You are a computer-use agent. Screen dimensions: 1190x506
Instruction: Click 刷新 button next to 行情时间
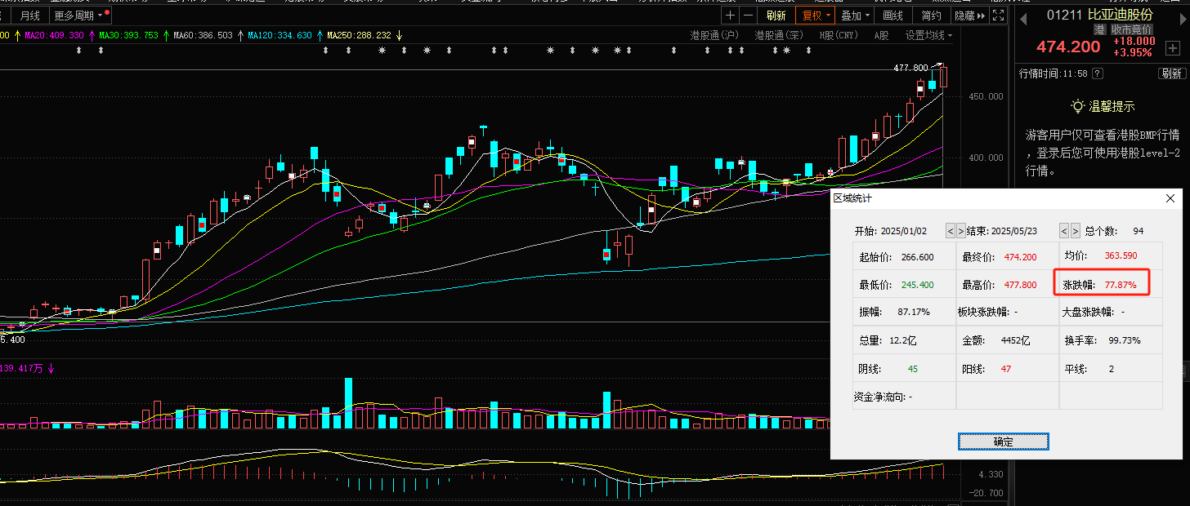pos(1171,73)
